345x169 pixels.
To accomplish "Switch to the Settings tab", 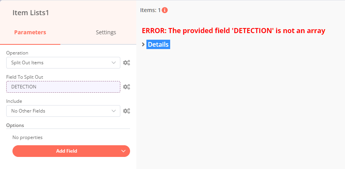I will 106,32.
